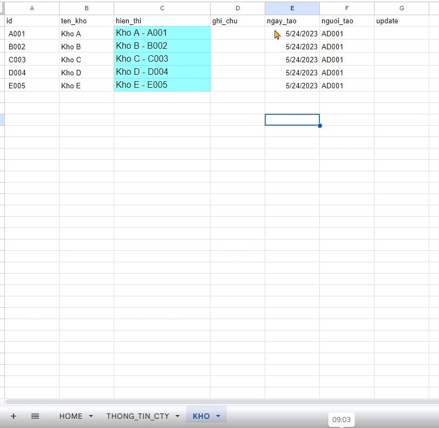The height and width of the screenshot is (428, 439).
Task: Select the KHO sheet tab
Action: 201,416
